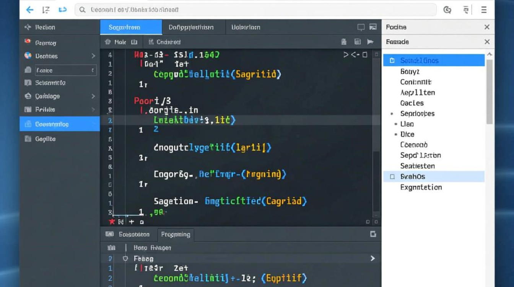
Task: Click the small box icon after Hale
Action: 134,42
